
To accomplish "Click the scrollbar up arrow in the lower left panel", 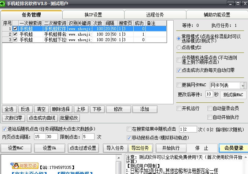I will (119, 158).
